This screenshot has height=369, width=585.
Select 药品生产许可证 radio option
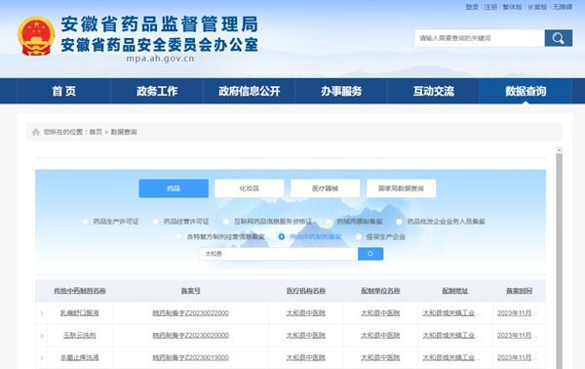[x=86, y=222]
